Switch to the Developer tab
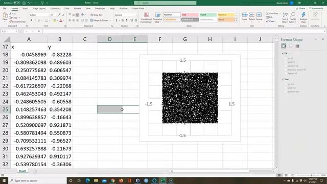The height and width of the screenshot is (184, 327). (100, 9)
